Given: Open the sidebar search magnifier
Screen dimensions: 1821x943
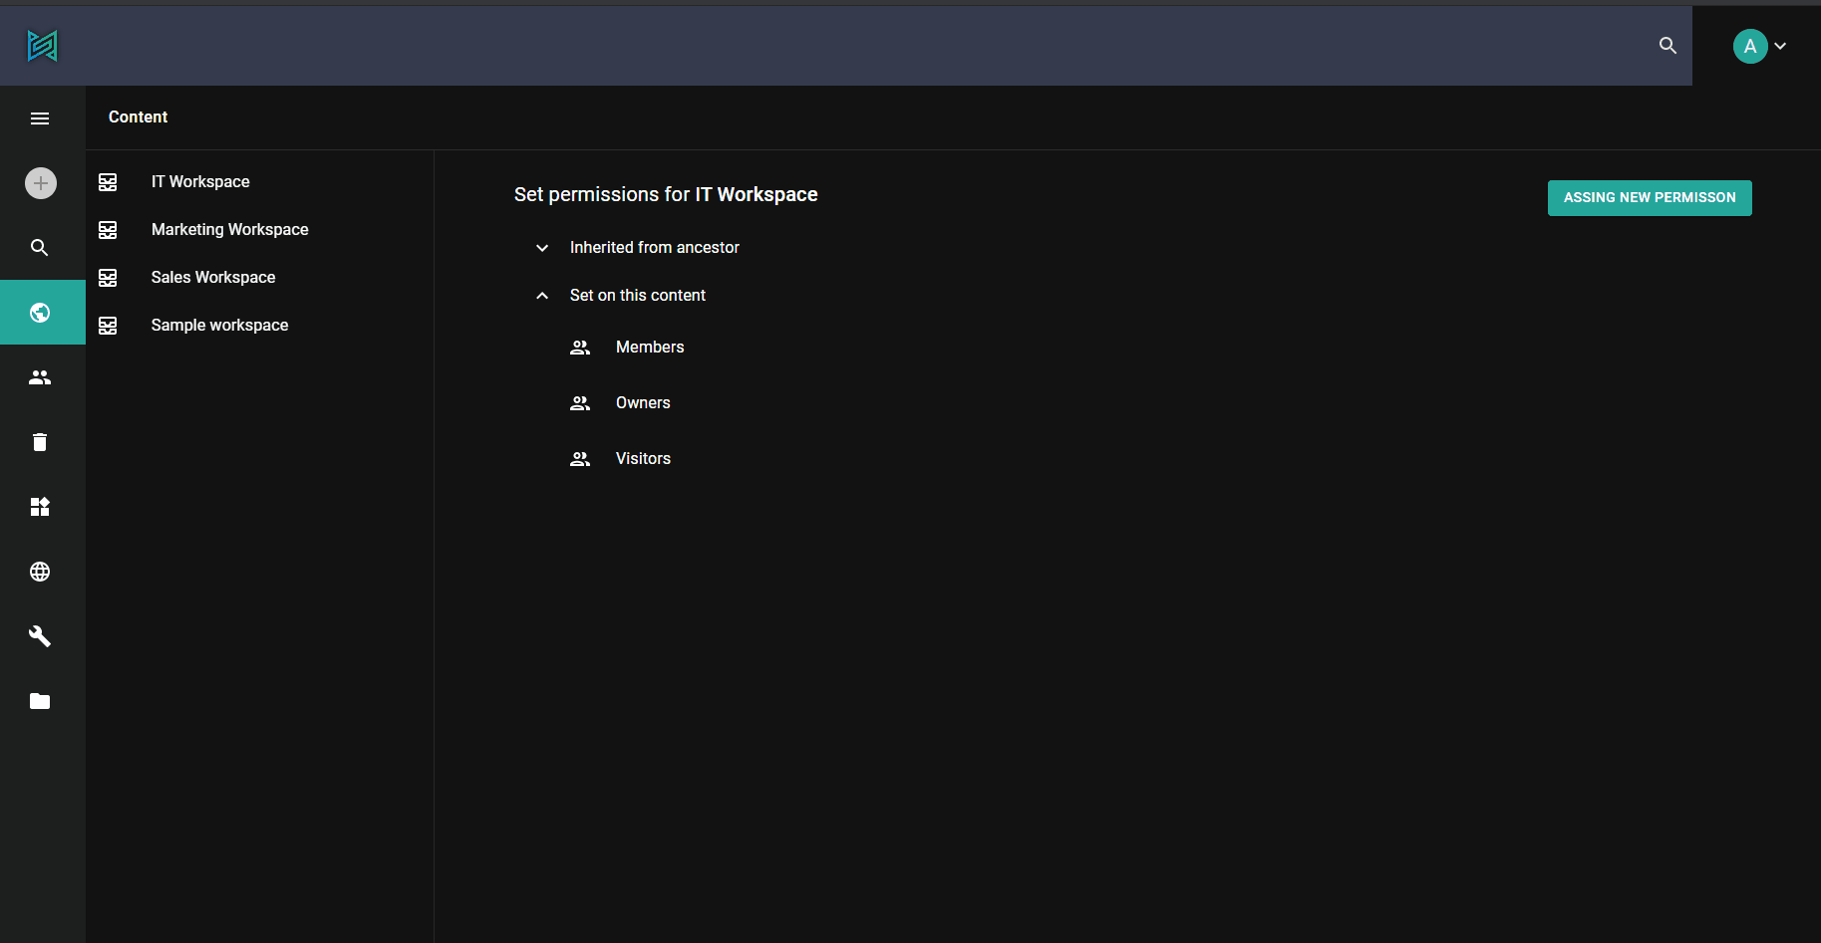Looking at the screenshot, I should [x=40, y=248].
